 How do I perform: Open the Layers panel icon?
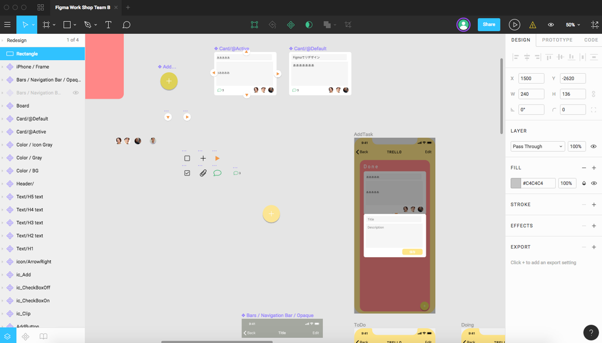click(8, 336)
